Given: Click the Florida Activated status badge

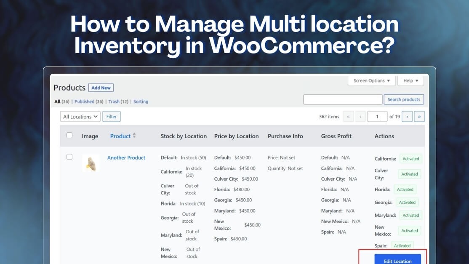Looking at the screenshot, I should coord(405,189).
